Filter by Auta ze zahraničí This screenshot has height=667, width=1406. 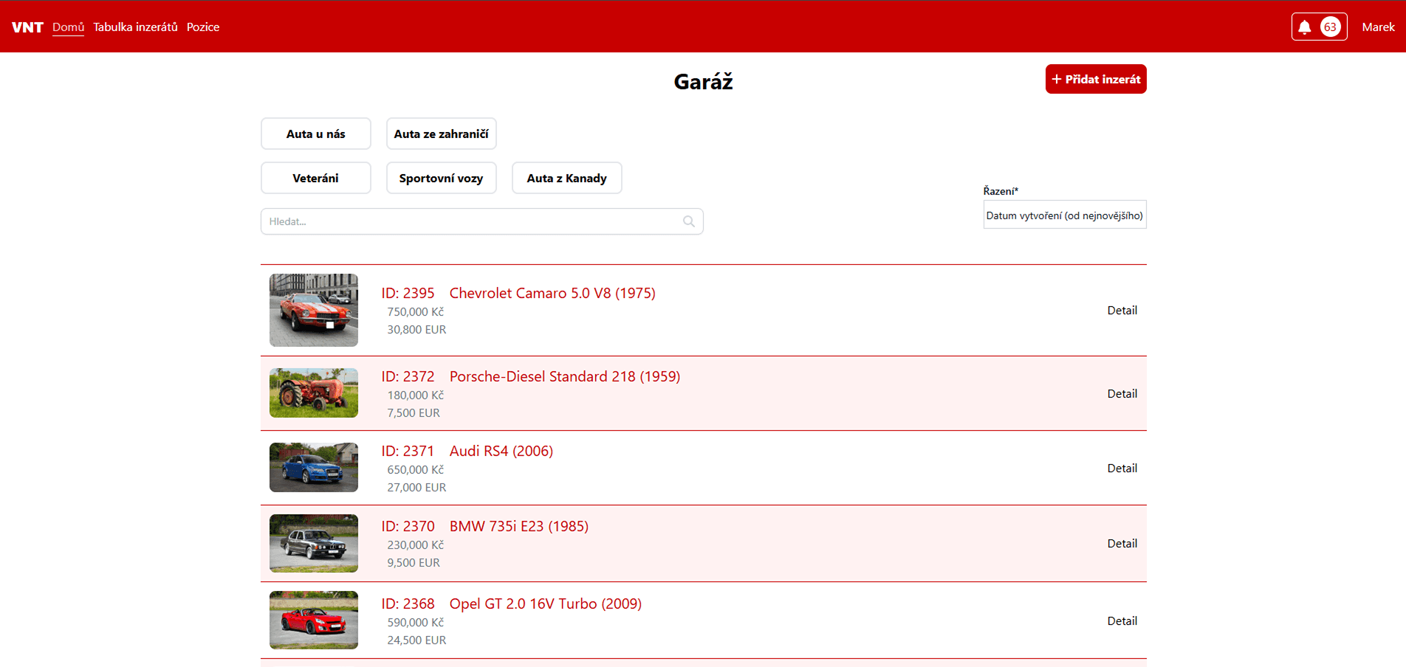click(x=442, y=134)
